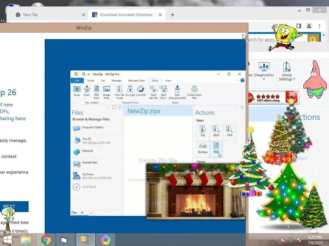Image resolution: width=329 pixels, height=246 pixels.
Task: Click the page scrollbar up arrow
Action: (x=324, y=35)
